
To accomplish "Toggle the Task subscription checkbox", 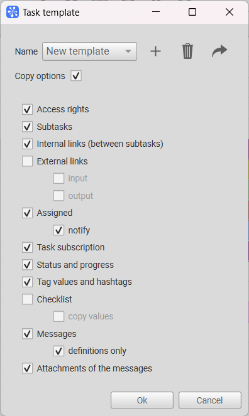I will point(28,247).
